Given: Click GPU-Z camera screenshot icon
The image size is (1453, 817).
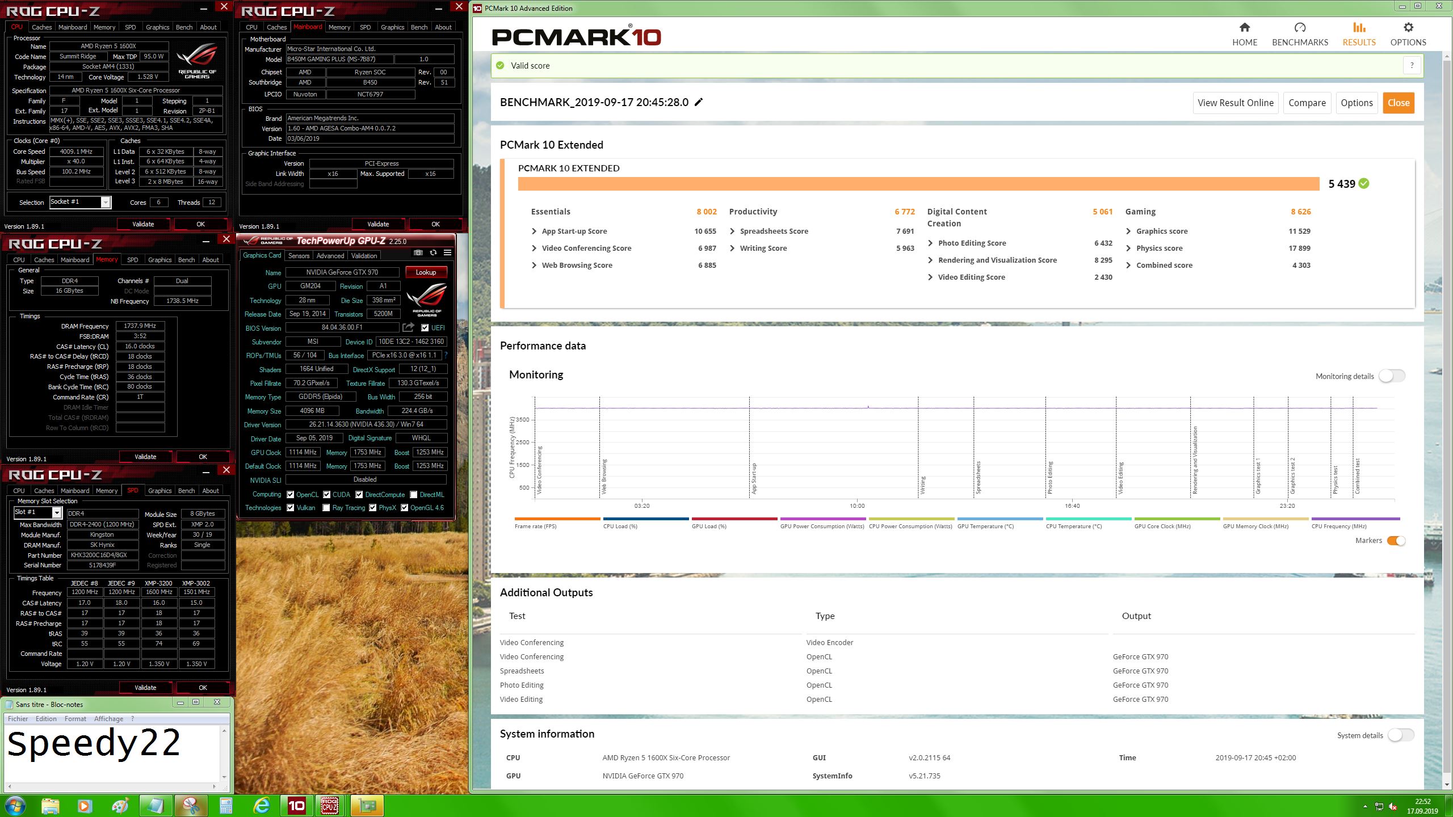Looking at the screenshot, I should pos(418,252).
